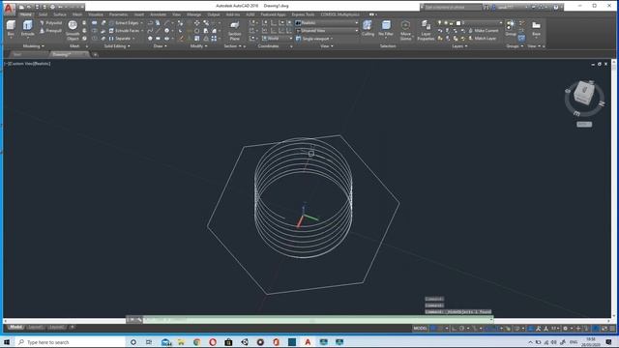This screenshot has width=619, height=348.
Task: Open the Featured Apps ribbon tab
Action: [x=273, y=14]
